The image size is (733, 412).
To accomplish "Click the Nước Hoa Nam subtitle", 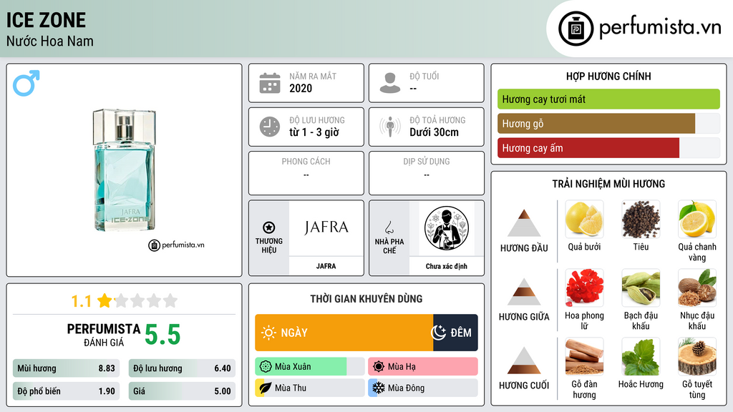I will [50, 41].
